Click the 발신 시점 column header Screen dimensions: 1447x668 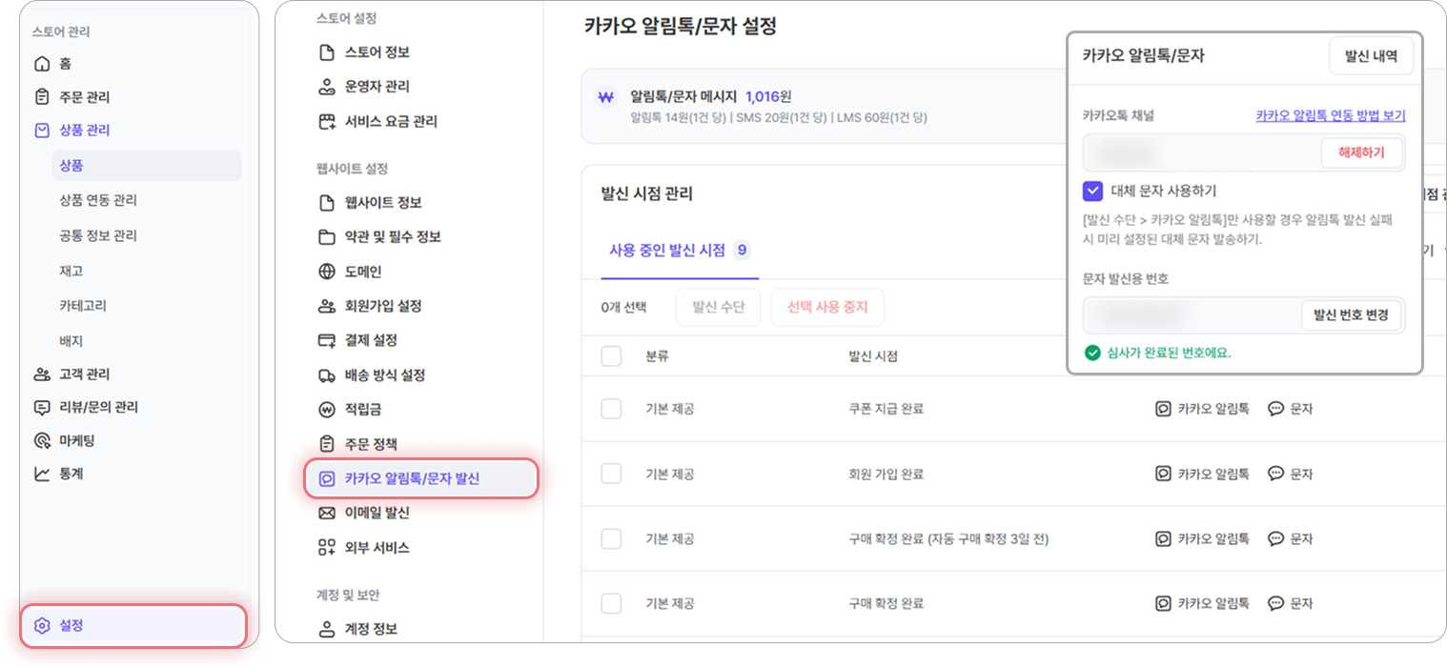pos(873,356)
